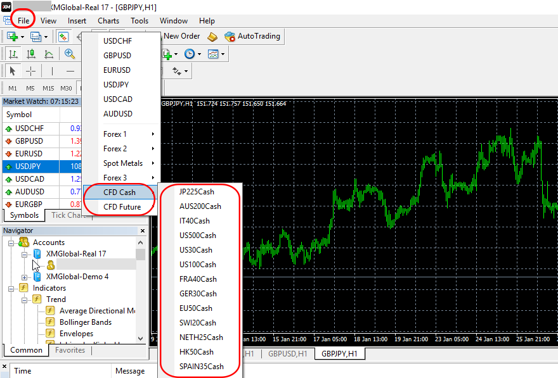This screenshot has width=558, height=378.
Task: Open MetaEditor with the yellow book icon
Action: pyautogui.click(x=212, y=37)
